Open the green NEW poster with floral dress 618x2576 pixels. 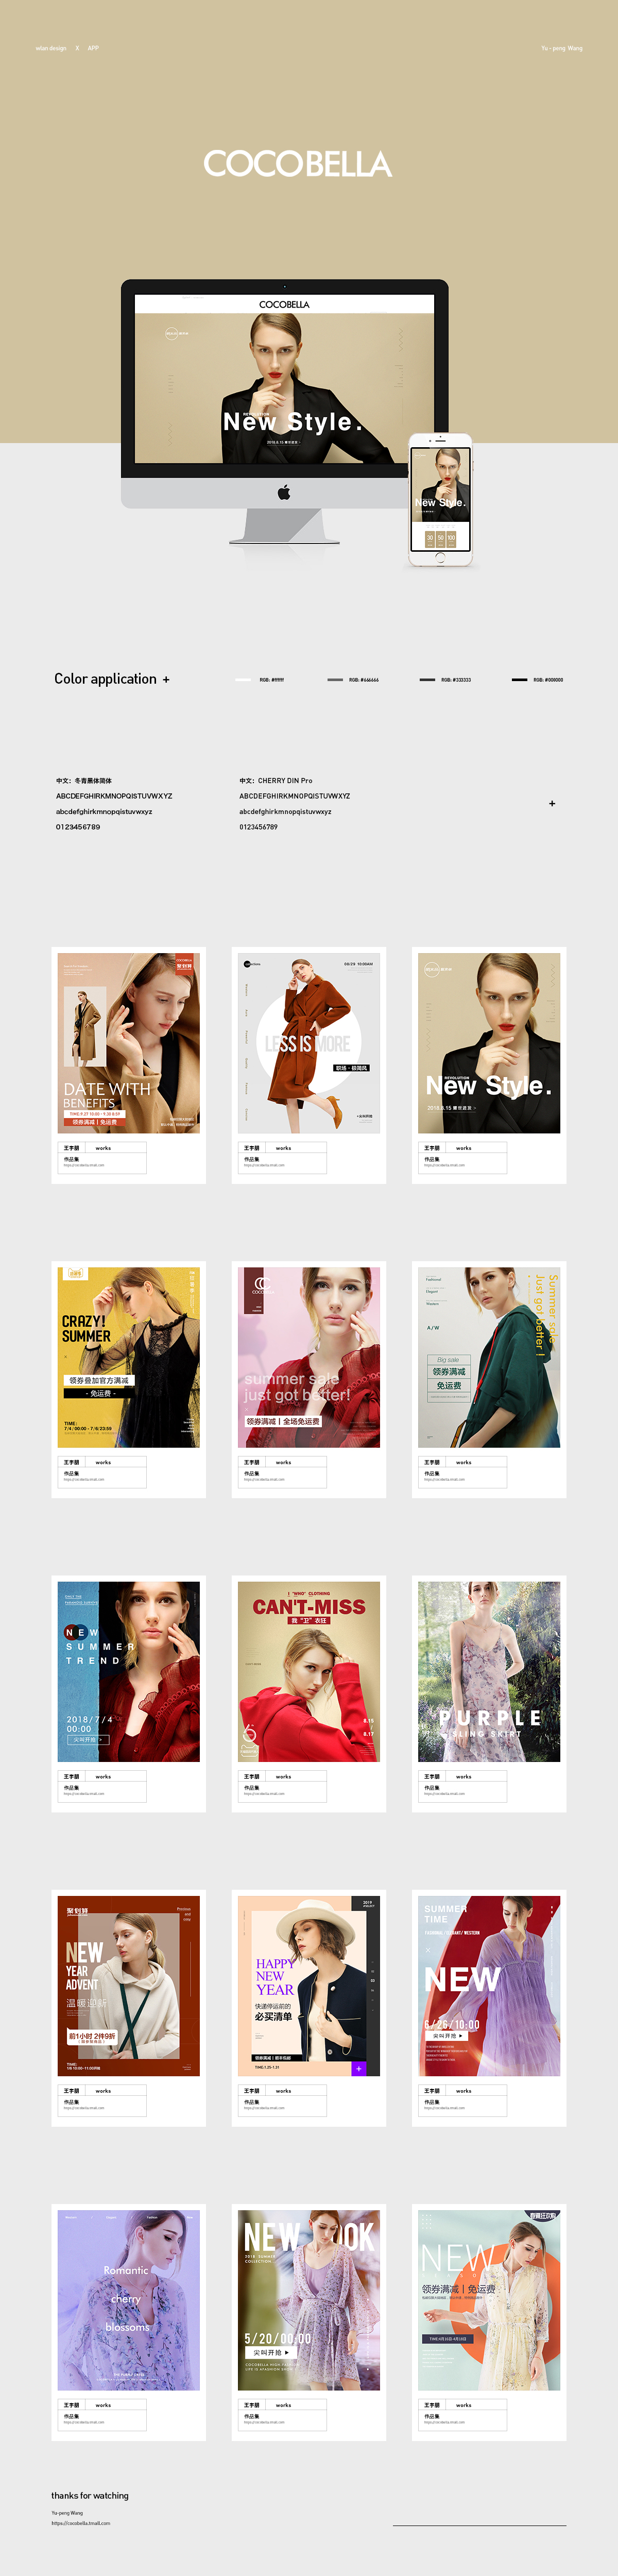pyautogui.click(x=489, y=2300)
